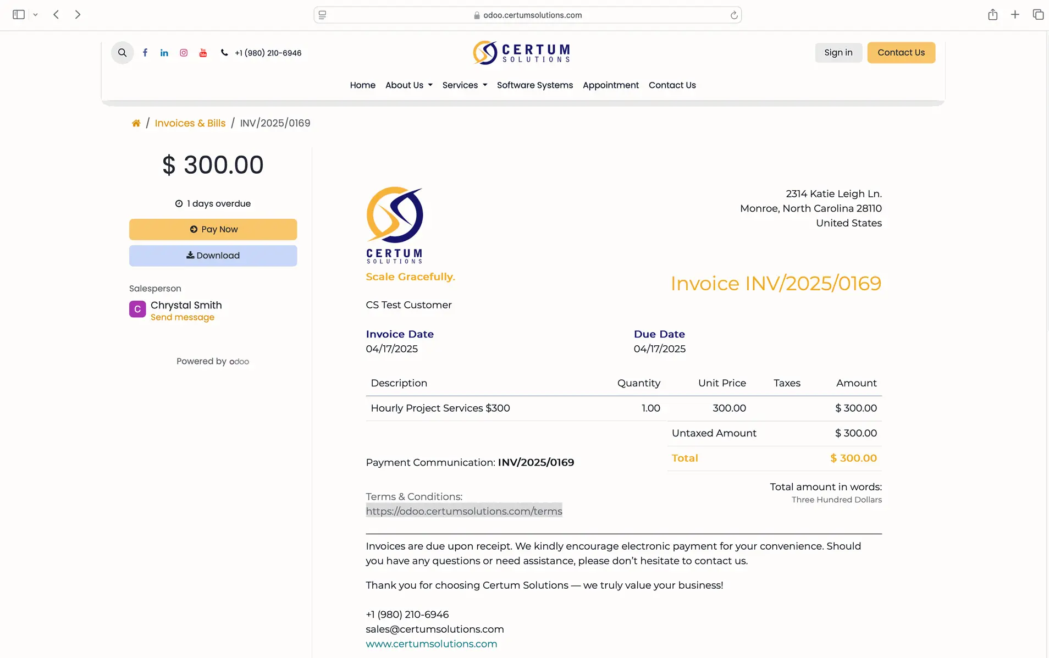Open the Software Systems menu item
Image resolution: width=1049 pixels, height=658 pixels.
(x=535, y=85)
